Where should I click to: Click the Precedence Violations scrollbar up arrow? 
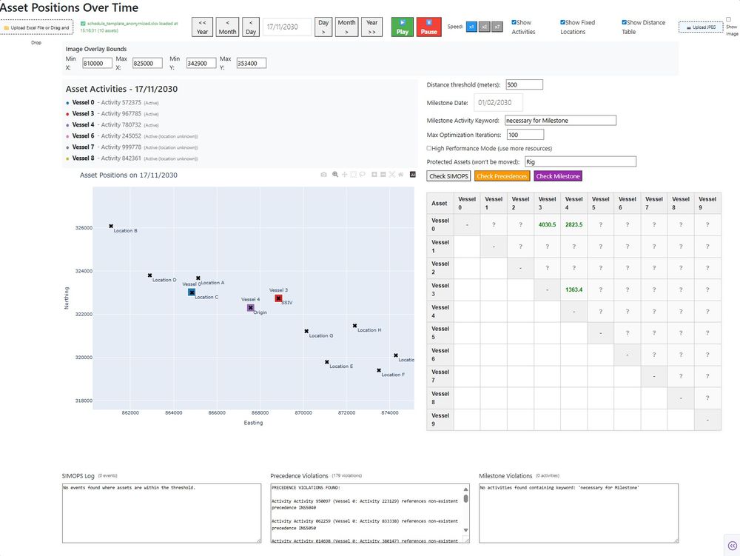click(465, 489)
